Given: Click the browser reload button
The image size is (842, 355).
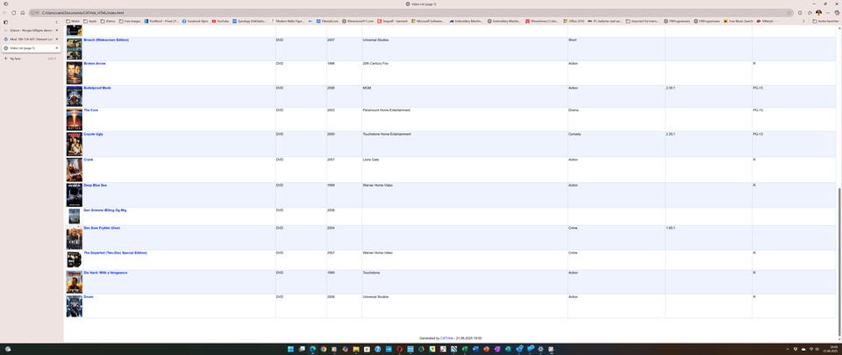Looking at the screenshot, I should (13, 12).
